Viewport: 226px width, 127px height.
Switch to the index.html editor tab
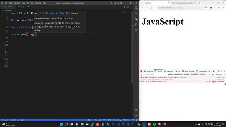(7, 7)
